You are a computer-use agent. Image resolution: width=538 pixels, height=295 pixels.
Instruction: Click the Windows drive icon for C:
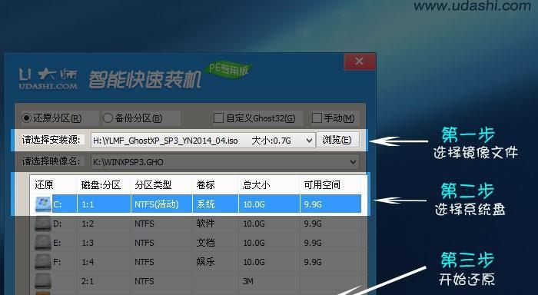tap(43, 204)
